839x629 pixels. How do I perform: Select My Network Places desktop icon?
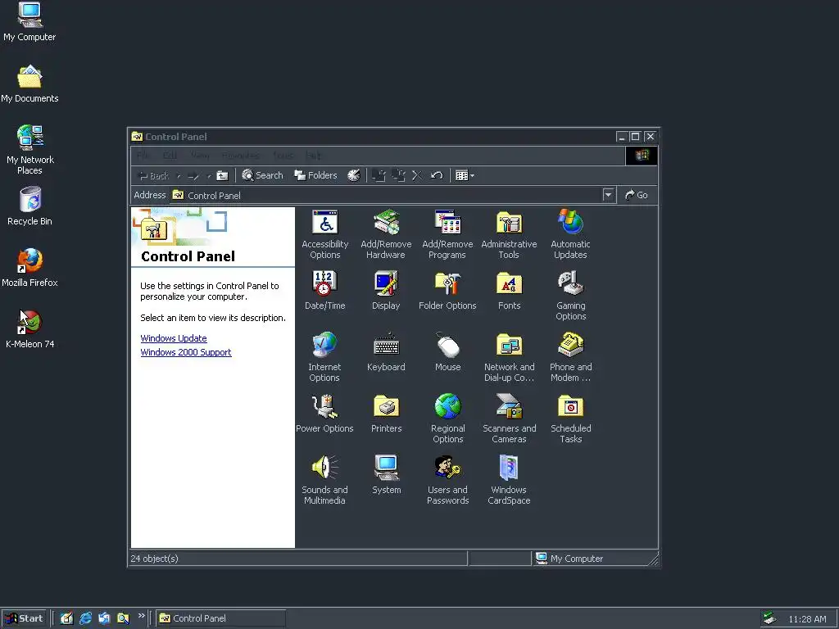pos(30,150)
